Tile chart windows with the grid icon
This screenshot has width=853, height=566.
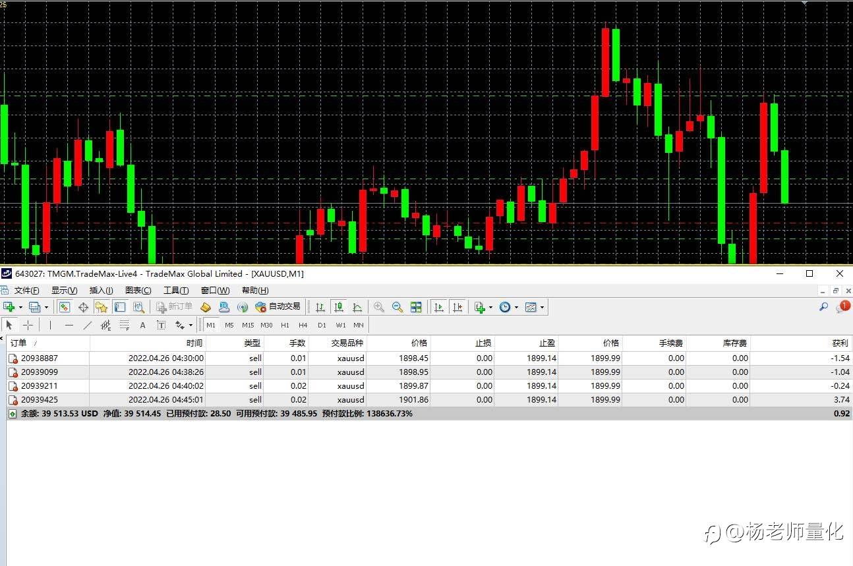pos(416,307)
